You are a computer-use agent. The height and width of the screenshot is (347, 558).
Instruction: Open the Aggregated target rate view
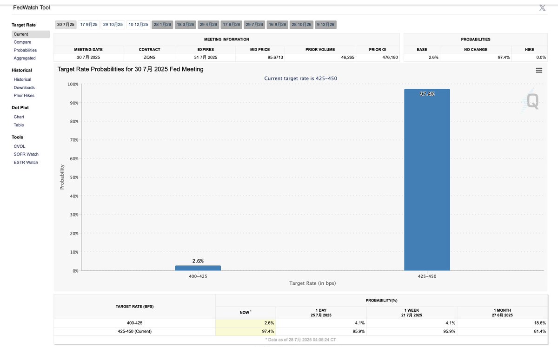click(25, 58)
